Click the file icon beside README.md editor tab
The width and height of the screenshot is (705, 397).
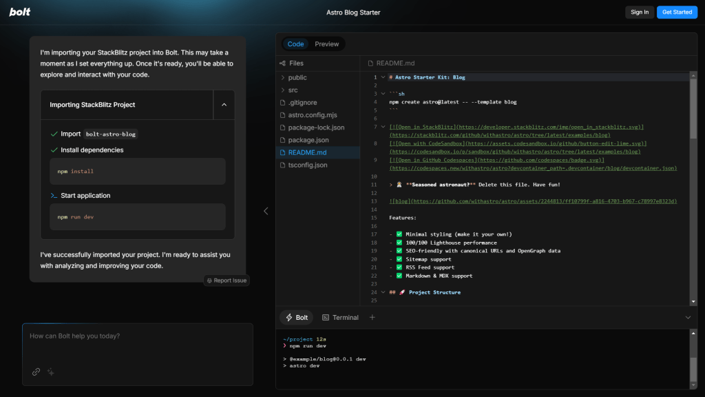pos(370,63)
